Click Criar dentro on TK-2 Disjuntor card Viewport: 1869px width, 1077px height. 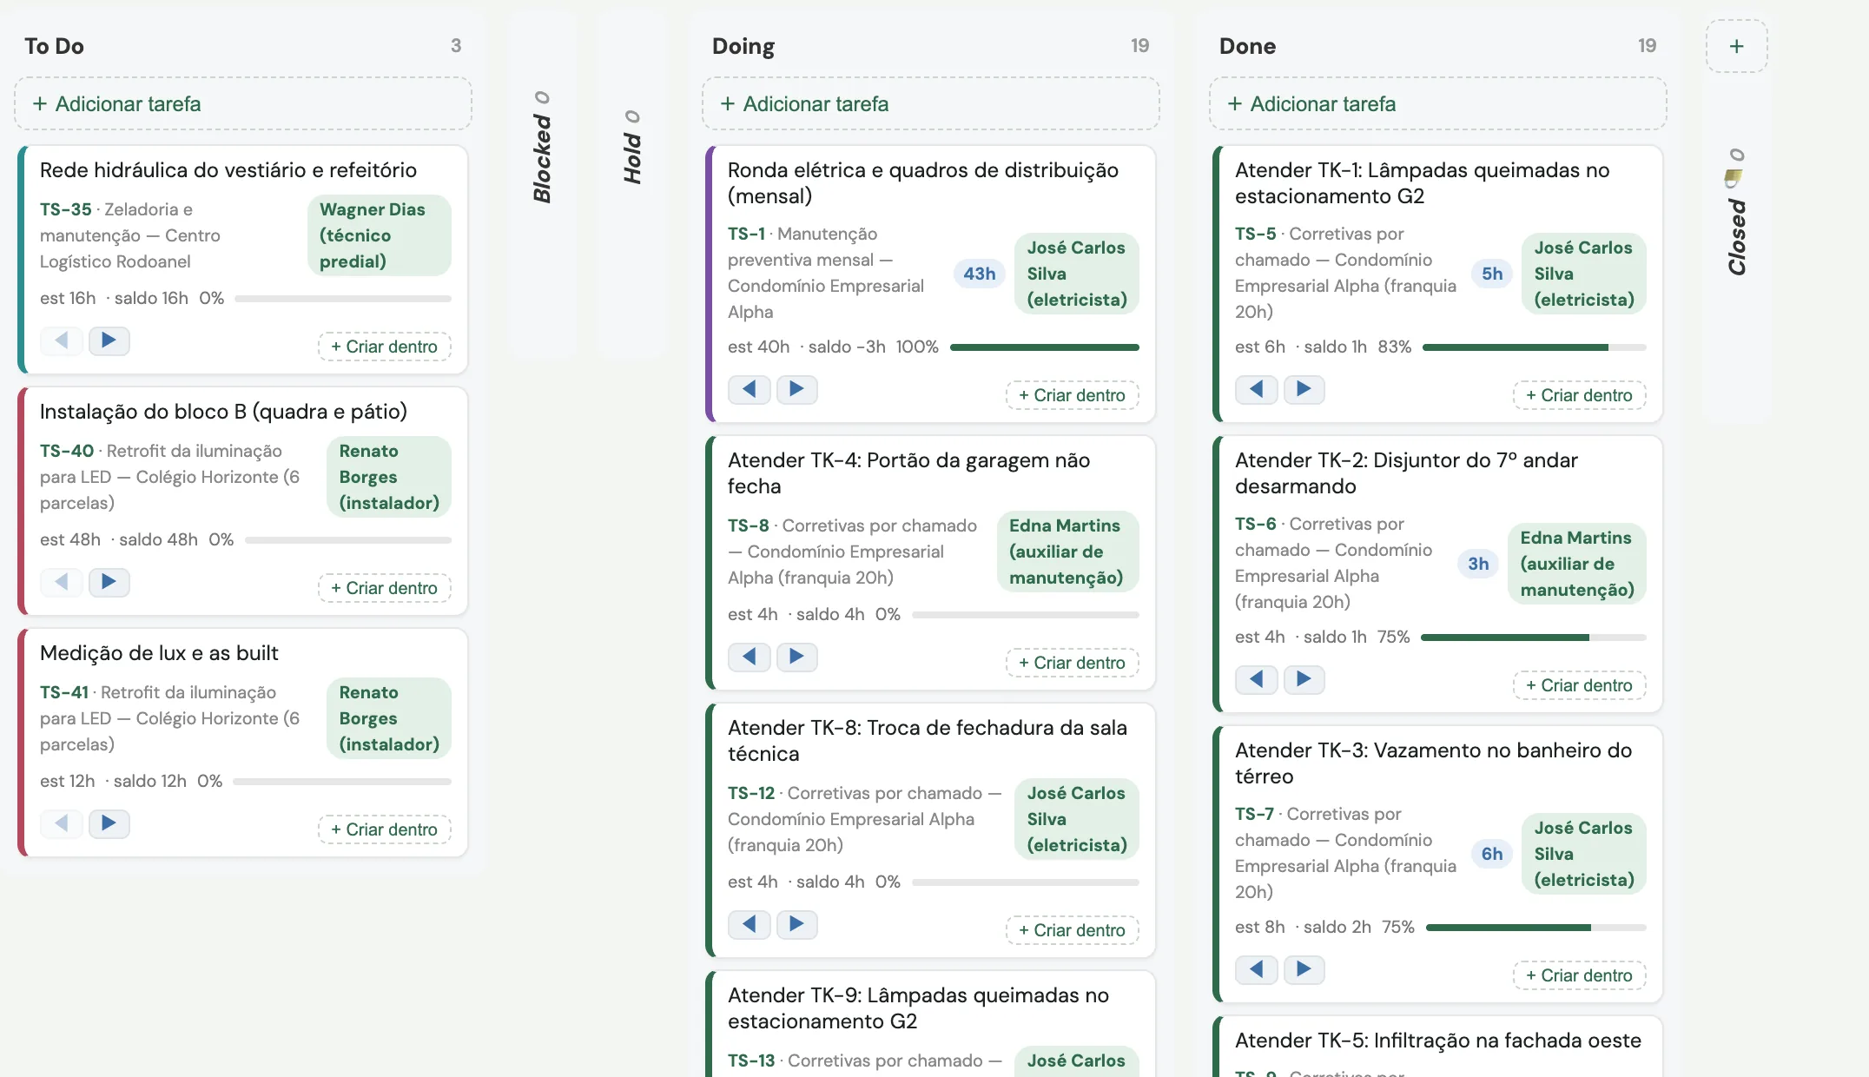pos(1580,685)
